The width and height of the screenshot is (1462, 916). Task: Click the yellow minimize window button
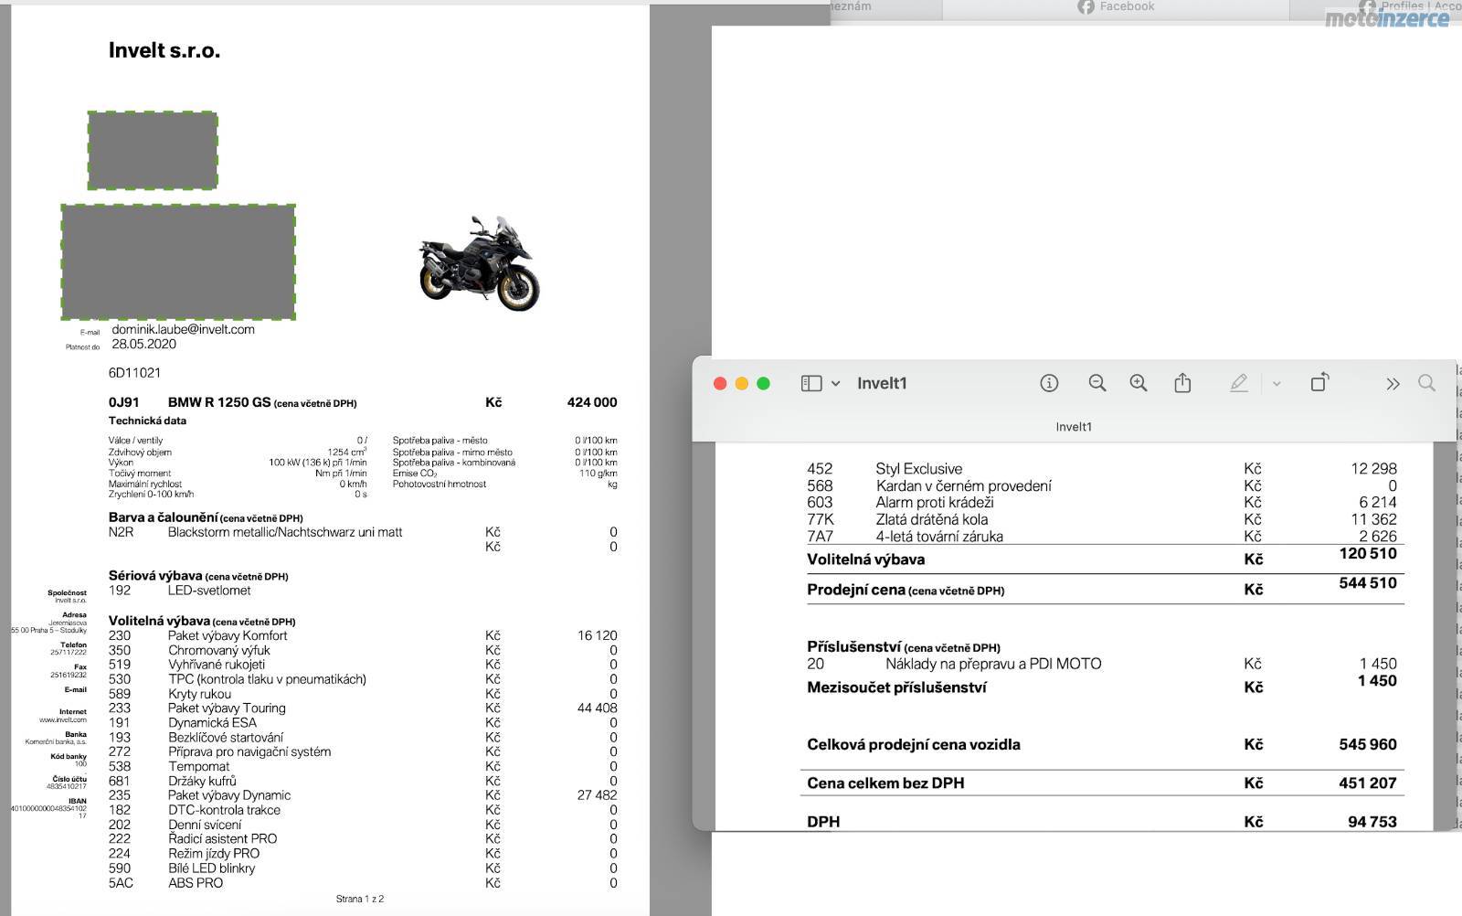[742, 383]
